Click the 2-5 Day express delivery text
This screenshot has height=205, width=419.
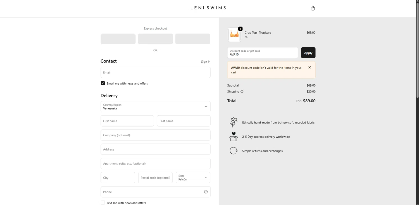(x=266, y=137)
